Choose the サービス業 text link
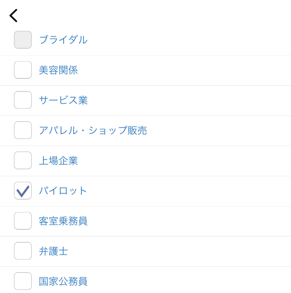 (x=63, y=100)
